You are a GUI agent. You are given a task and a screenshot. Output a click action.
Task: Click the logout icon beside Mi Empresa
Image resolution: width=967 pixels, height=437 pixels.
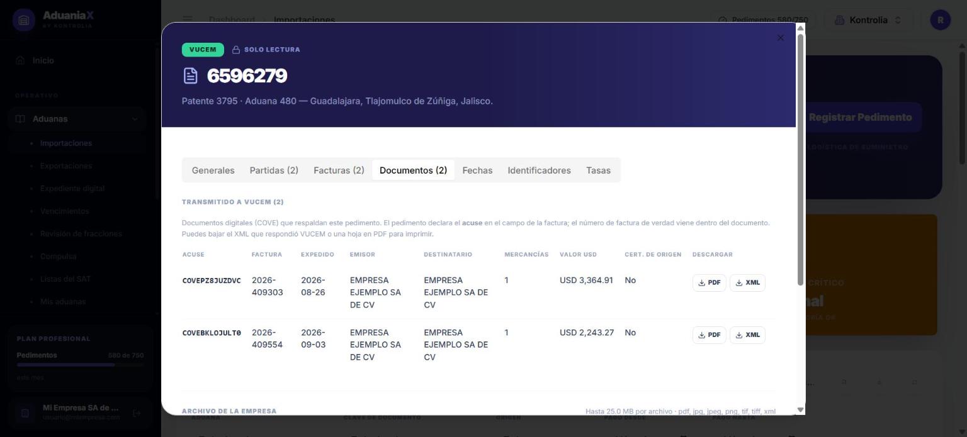(137, 413)
